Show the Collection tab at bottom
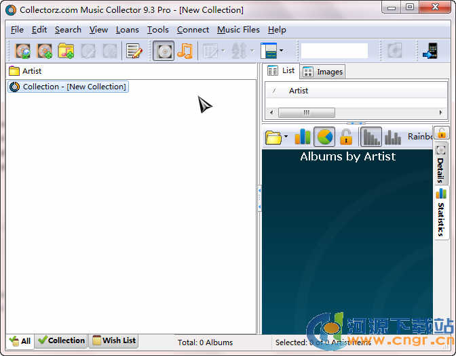Screen dimensions: 456x356 (x=61, y=340)
